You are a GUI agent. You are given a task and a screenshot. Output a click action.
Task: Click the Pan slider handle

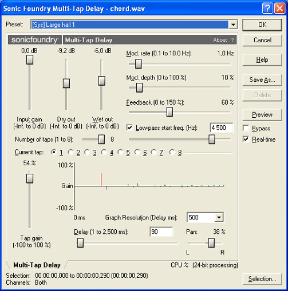tap(211, 243)
